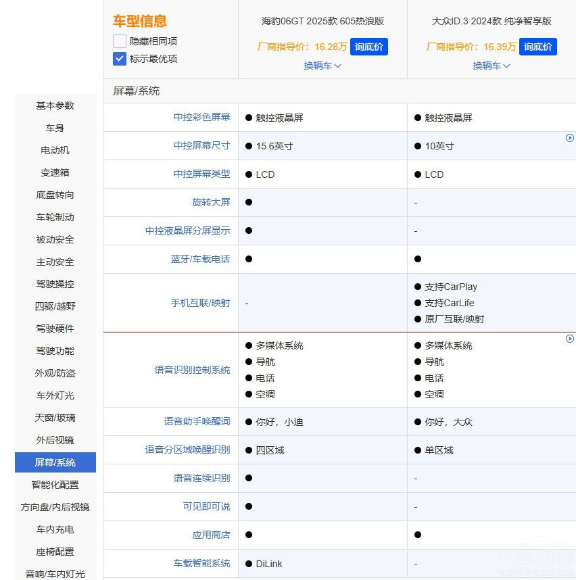576x580 pixels.
Task: Click 车载智能系统 parameter link
Action: tap(201, 563)
